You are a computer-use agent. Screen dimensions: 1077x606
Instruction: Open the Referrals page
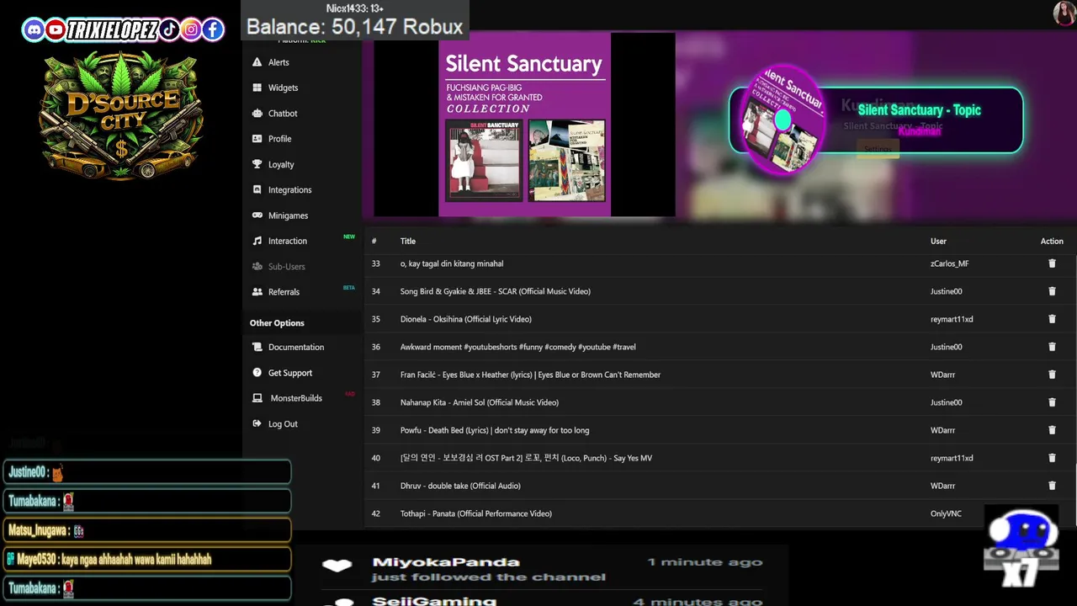pyautogui.click(x=284, y=292)
